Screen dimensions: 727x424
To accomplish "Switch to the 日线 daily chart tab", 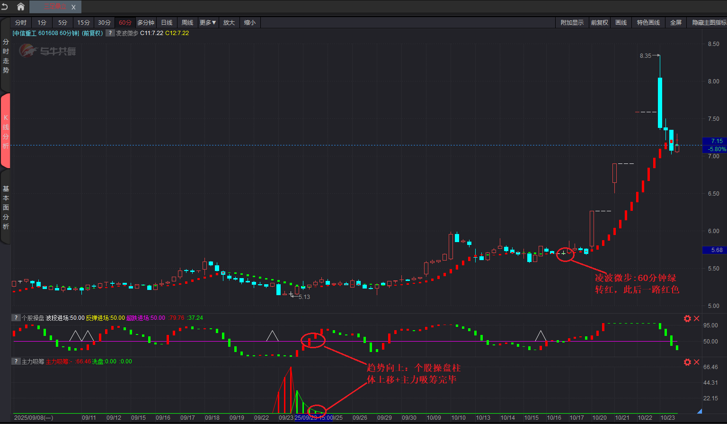I will (x=167, y=23).
